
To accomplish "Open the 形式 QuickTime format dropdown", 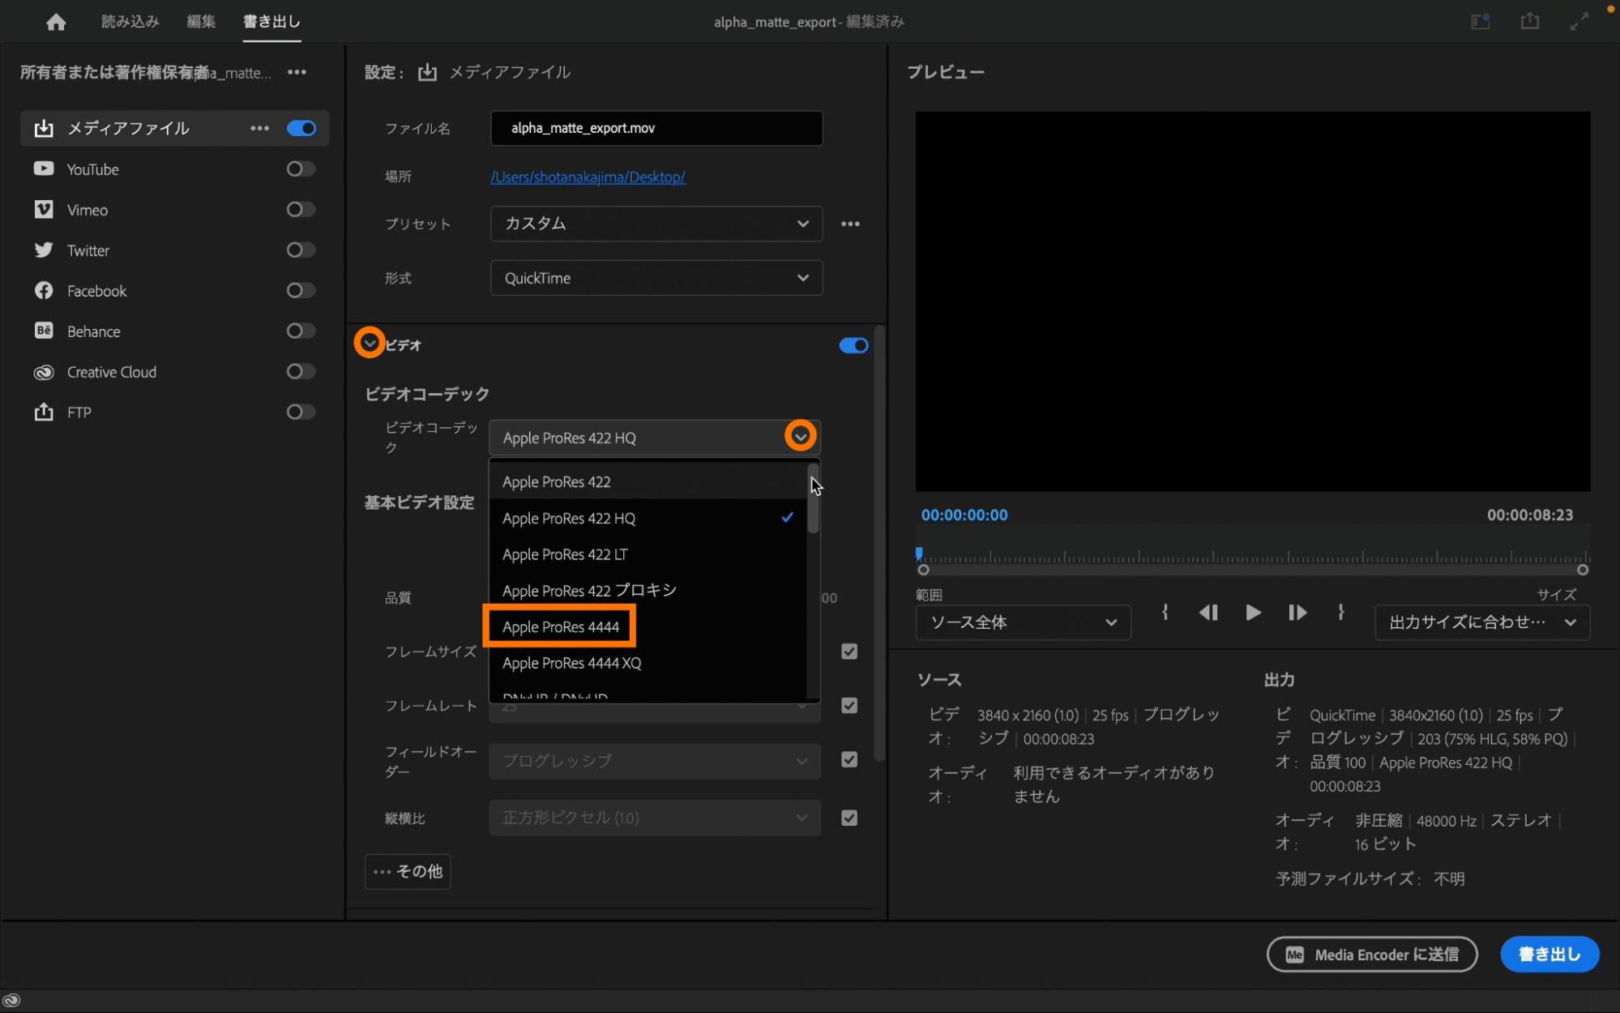I will [x=656, y=278].
